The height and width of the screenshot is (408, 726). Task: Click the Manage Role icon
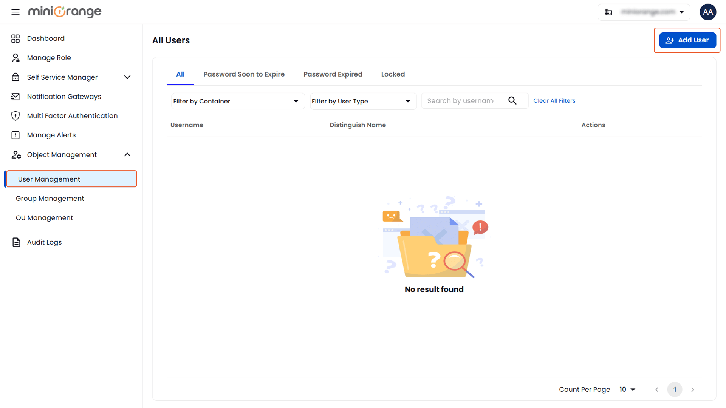(15, 57)
